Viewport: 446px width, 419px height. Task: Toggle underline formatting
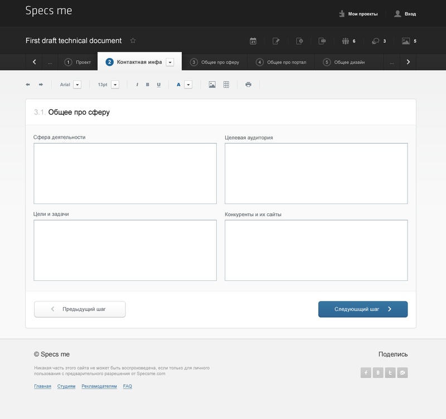159,85
